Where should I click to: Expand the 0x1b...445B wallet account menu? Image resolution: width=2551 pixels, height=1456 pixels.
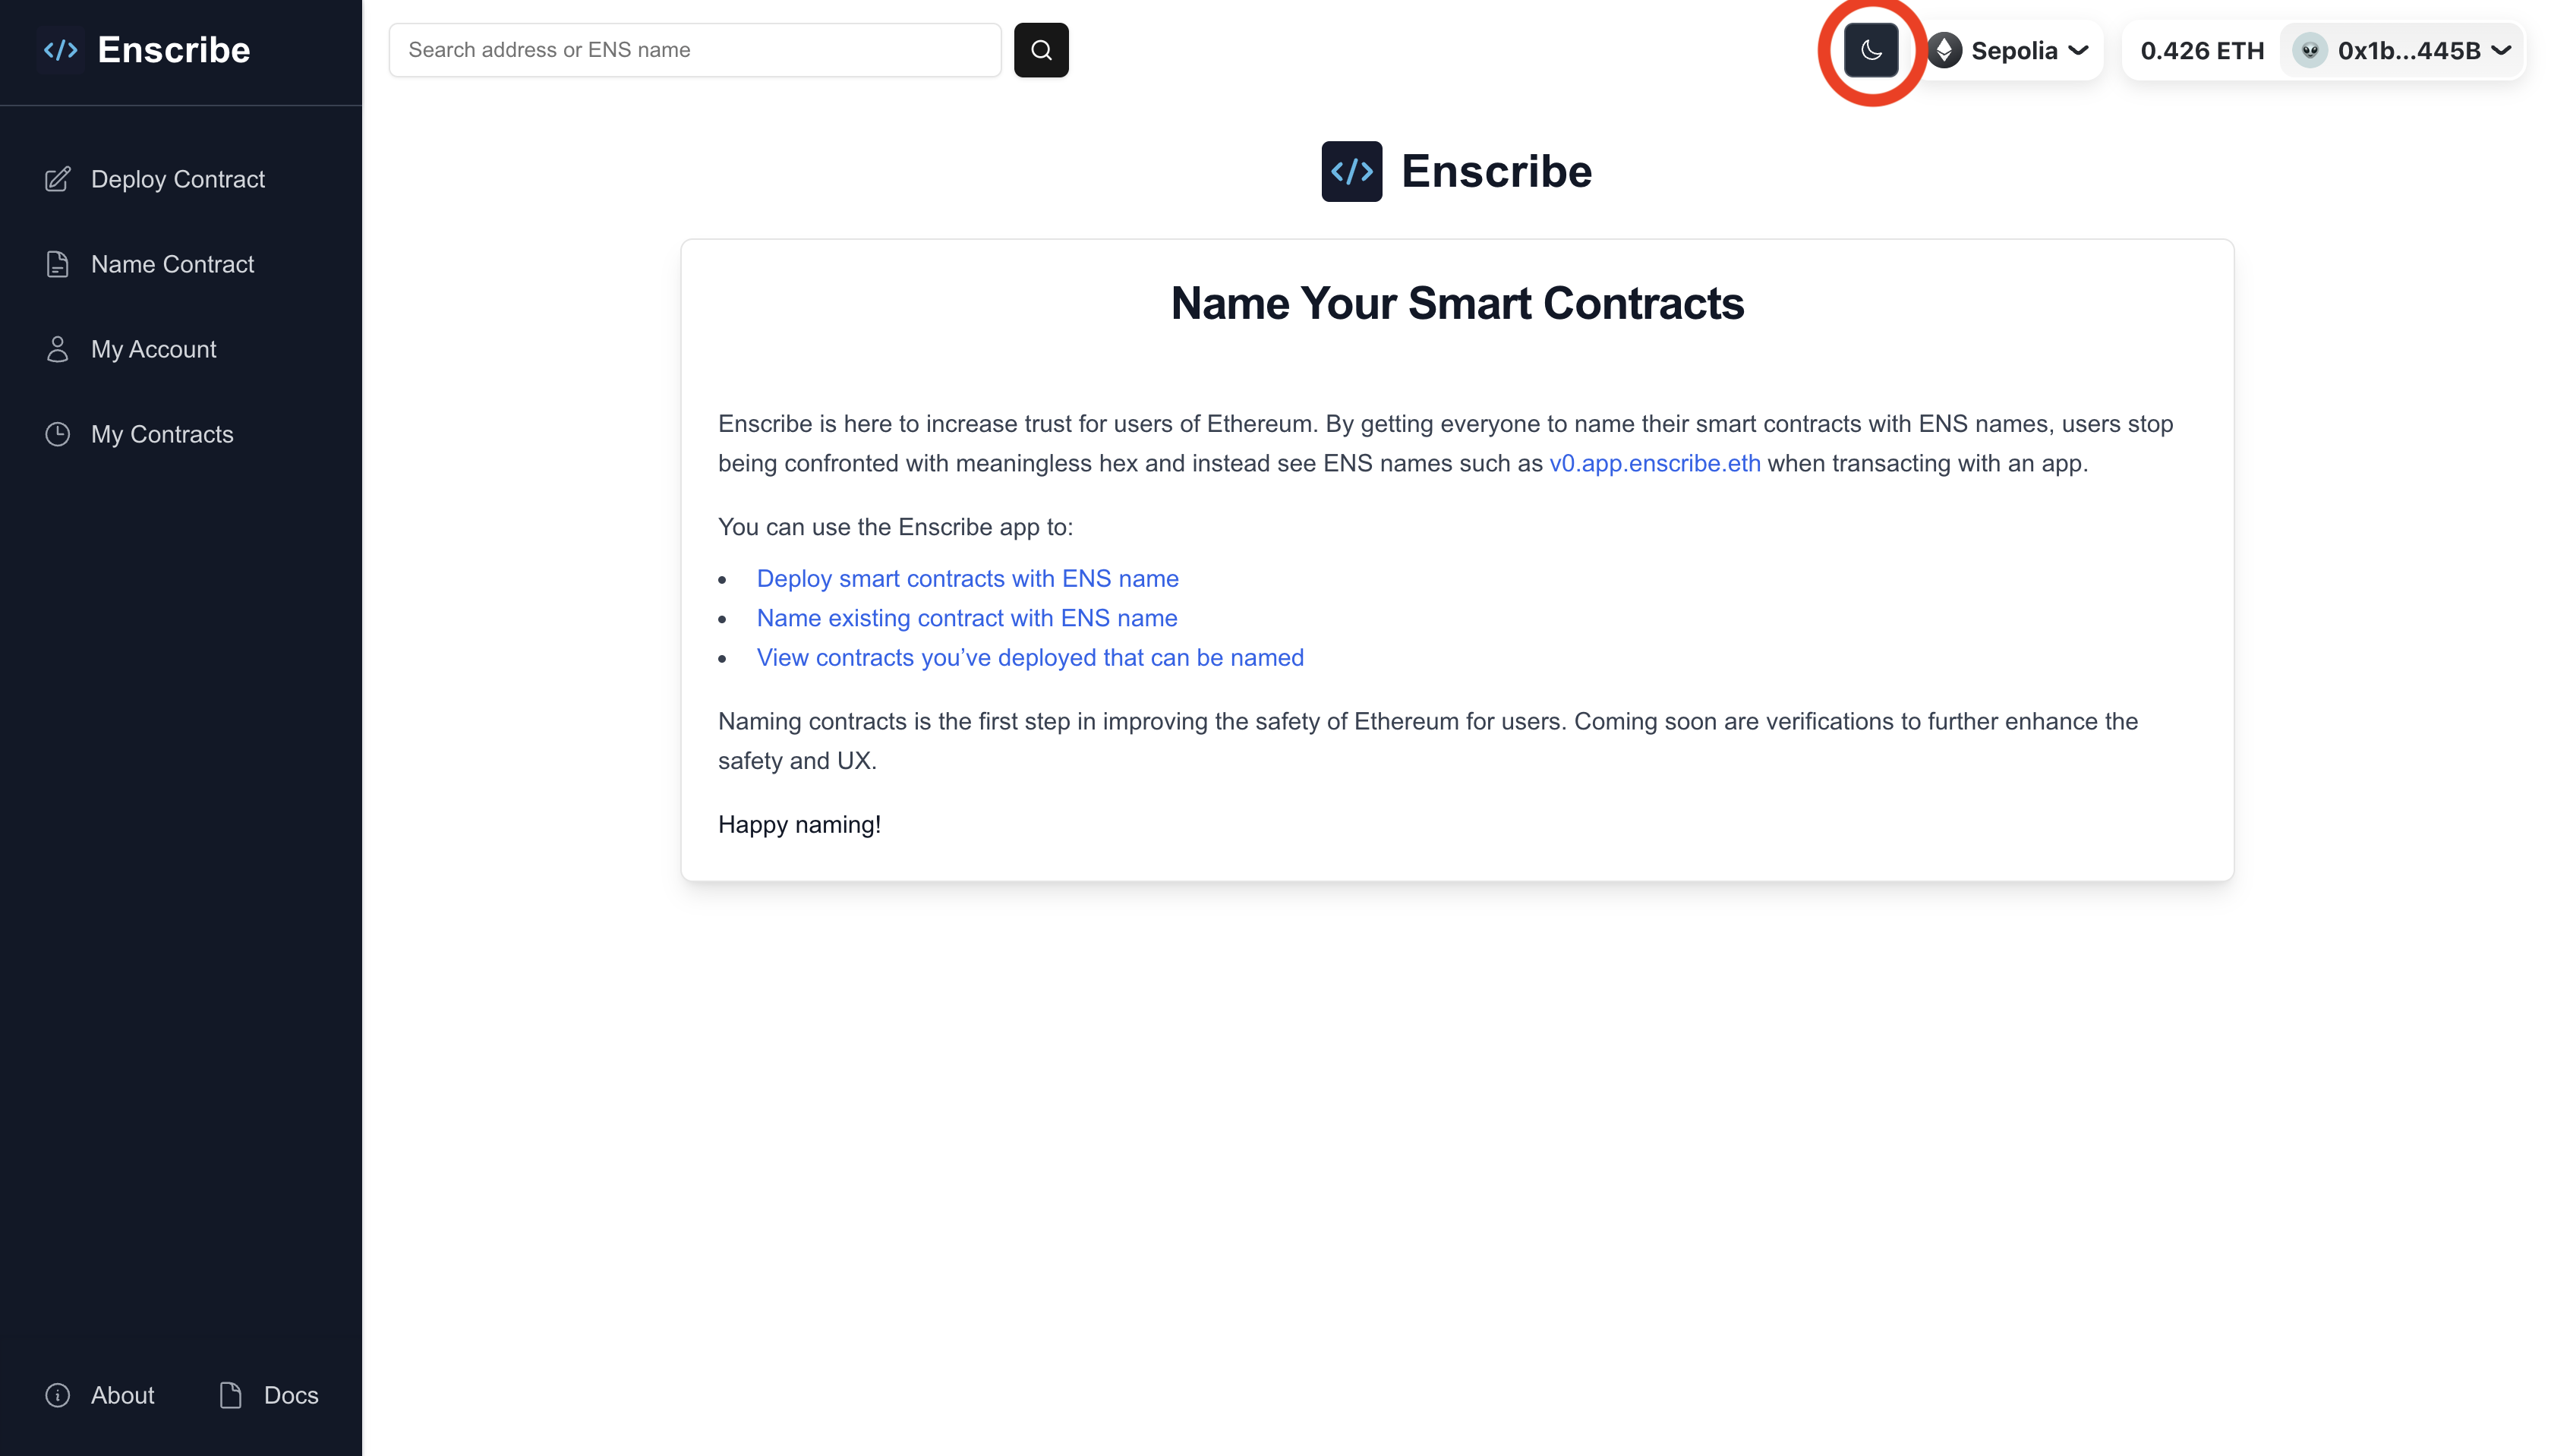pos(2402,50)
